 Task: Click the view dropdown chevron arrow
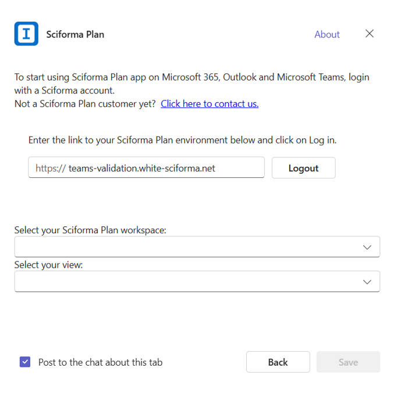pyautogui.click(x=367, y=282)
